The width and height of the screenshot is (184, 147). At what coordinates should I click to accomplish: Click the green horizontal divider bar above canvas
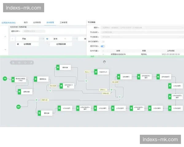92,57
